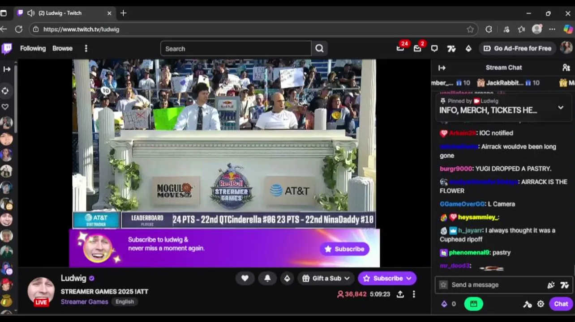Image resolution: width=575 pixels, height=322 pixels.
Task: Open browser Settings and more menu
Action: (552, 29)
